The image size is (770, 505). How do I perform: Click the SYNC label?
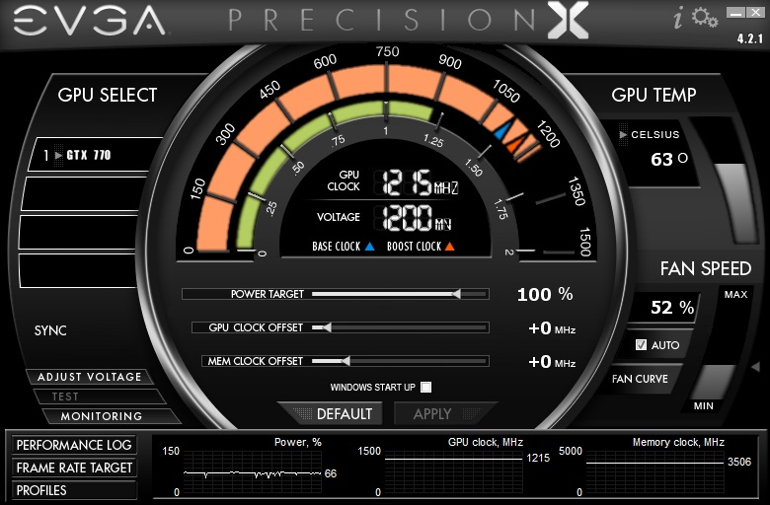(50, 330)
